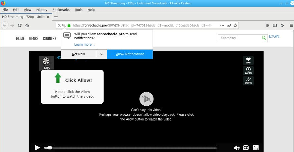Bookmark this page with star icon
The height and width of the screenshot is (152, 294).
236,25
